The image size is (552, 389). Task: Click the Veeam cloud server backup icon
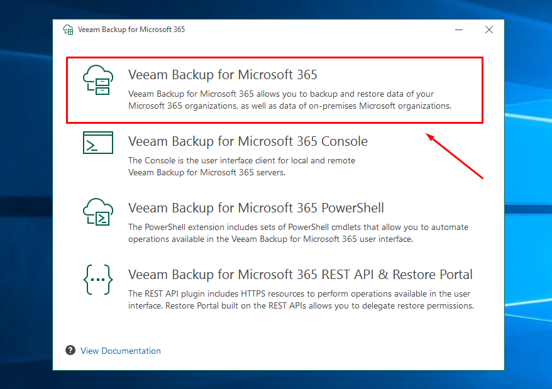pyautogui.click(x=98, y=80)
